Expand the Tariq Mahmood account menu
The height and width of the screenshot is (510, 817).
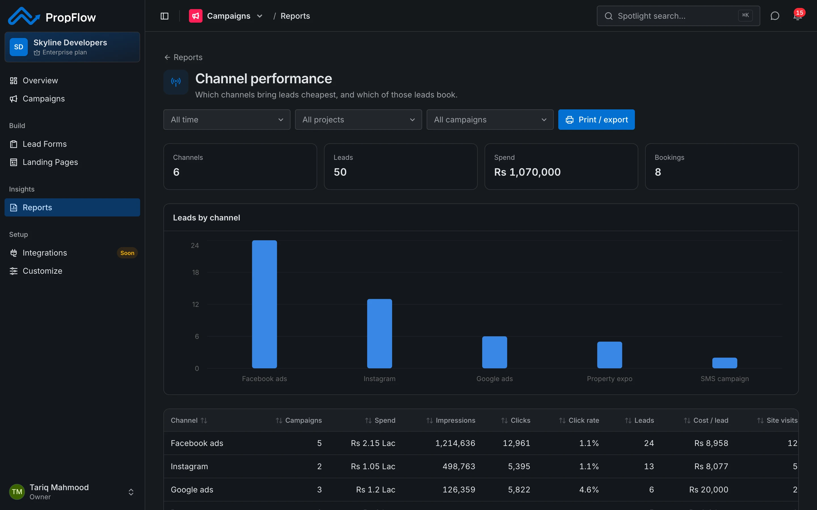(131, 492)
